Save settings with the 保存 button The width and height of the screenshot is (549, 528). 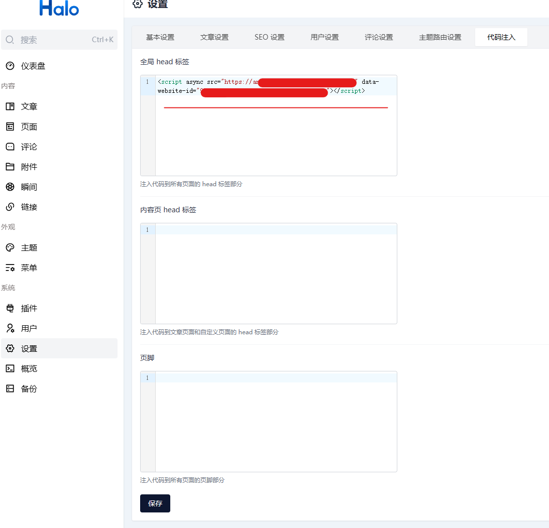tap(155, 503)
